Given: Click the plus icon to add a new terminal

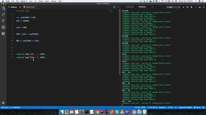Looking at the screenshot, I should (183, 7).
